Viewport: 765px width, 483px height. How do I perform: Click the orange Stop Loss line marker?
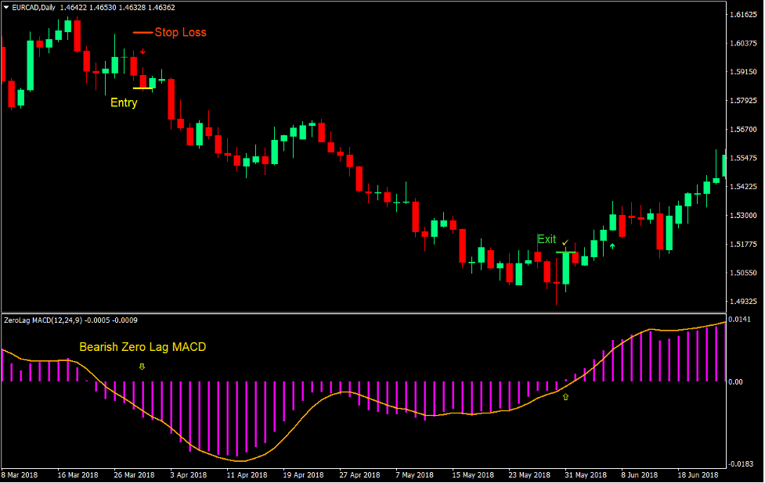(143, 32)
